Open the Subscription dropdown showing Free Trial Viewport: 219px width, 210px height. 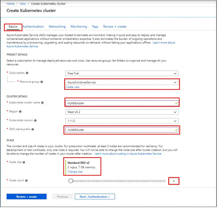point(122,73)
